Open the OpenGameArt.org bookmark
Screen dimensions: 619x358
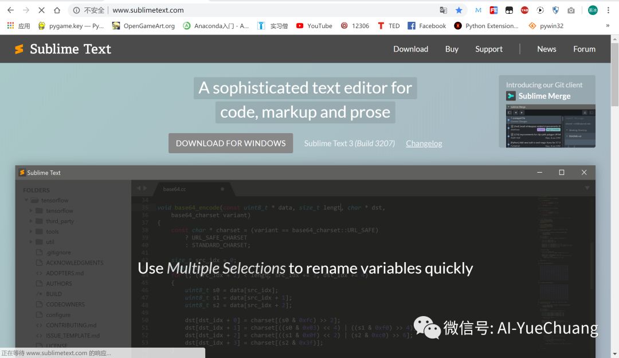(x=143, y=26)
